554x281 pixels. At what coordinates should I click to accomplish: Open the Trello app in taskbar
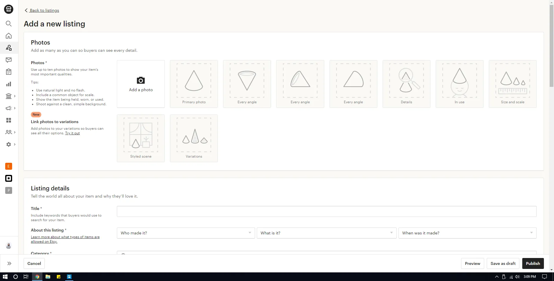point(69,277)
